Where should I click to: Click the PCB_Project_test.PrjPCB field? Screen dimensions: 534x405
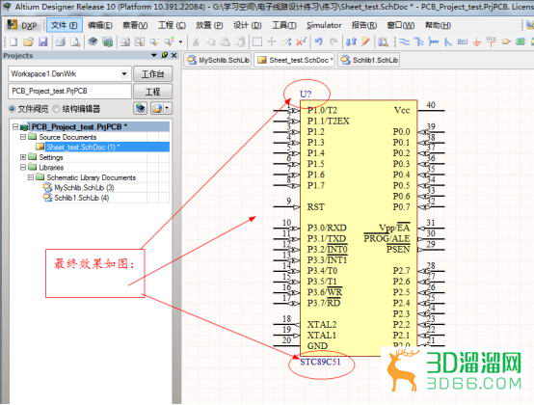(x=69, y=92)
